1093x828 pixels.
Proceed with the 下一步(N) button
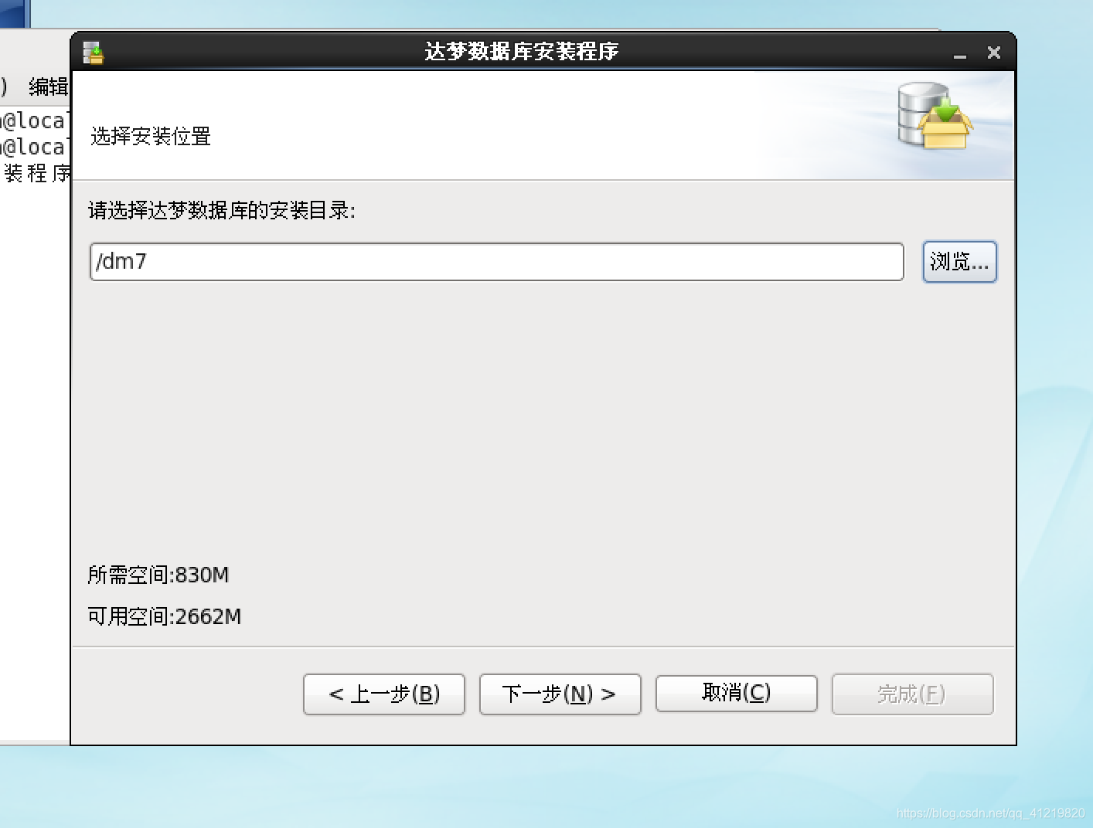560,694
